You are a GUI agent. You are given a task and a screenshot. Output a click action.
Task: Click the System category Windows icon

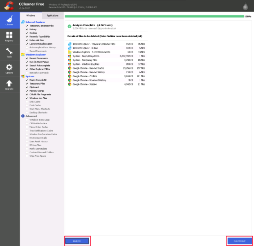point(23,76)
